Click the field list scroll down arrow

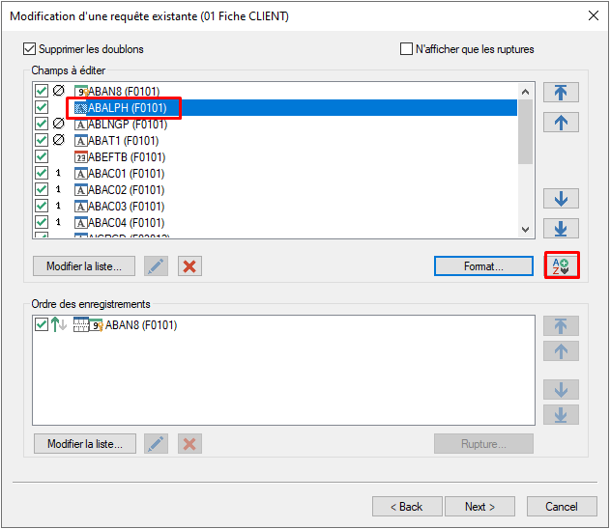click(x=525, y=229)
